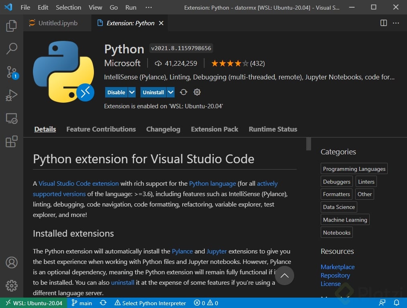The width and height of the screenshot is (407, 308).
Task: Click the Programming Languages category
Action: [354, 168]
